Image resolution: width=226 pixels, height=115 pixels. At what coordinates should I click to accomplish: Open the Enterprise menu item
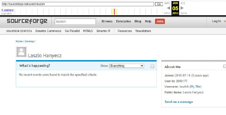coord(123,21)
